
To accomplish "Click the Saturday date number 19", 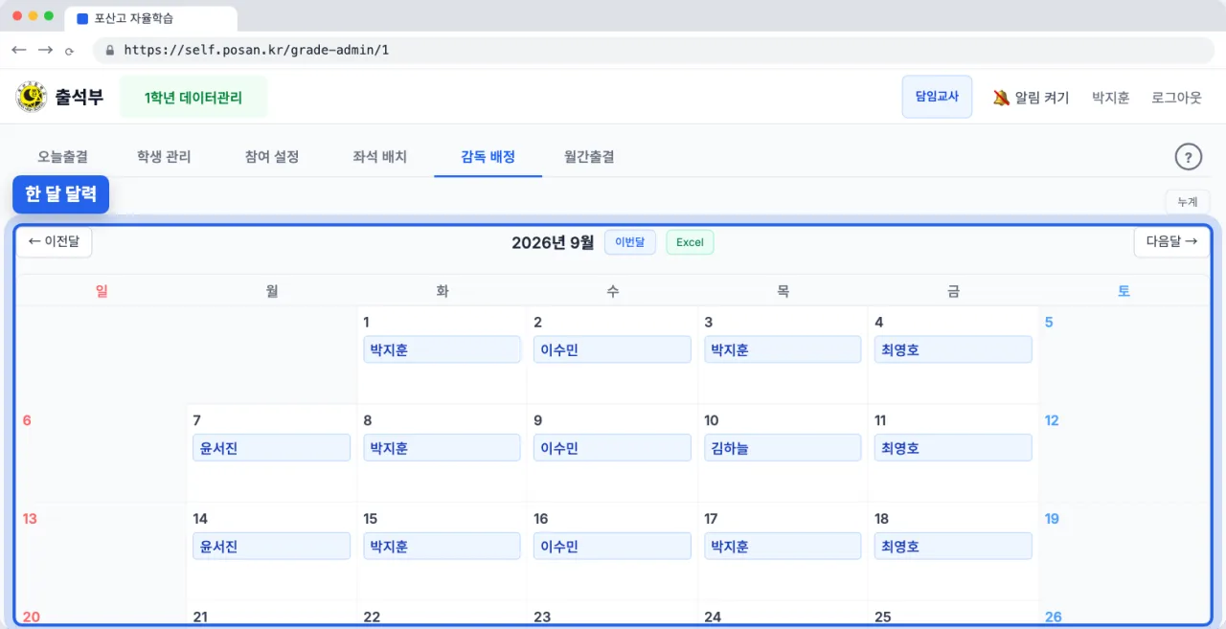I will (x=1052, y=519).
